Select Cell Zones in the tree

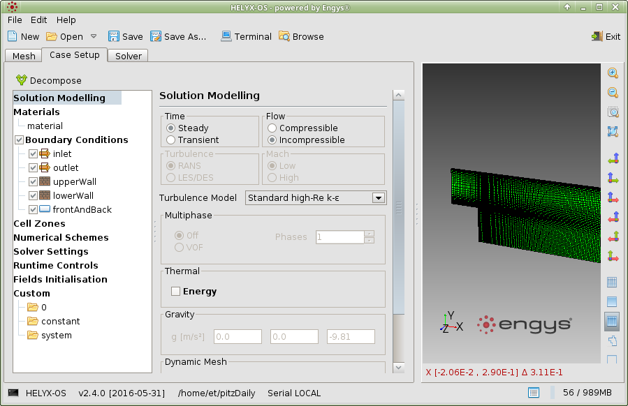pos(39,224)
